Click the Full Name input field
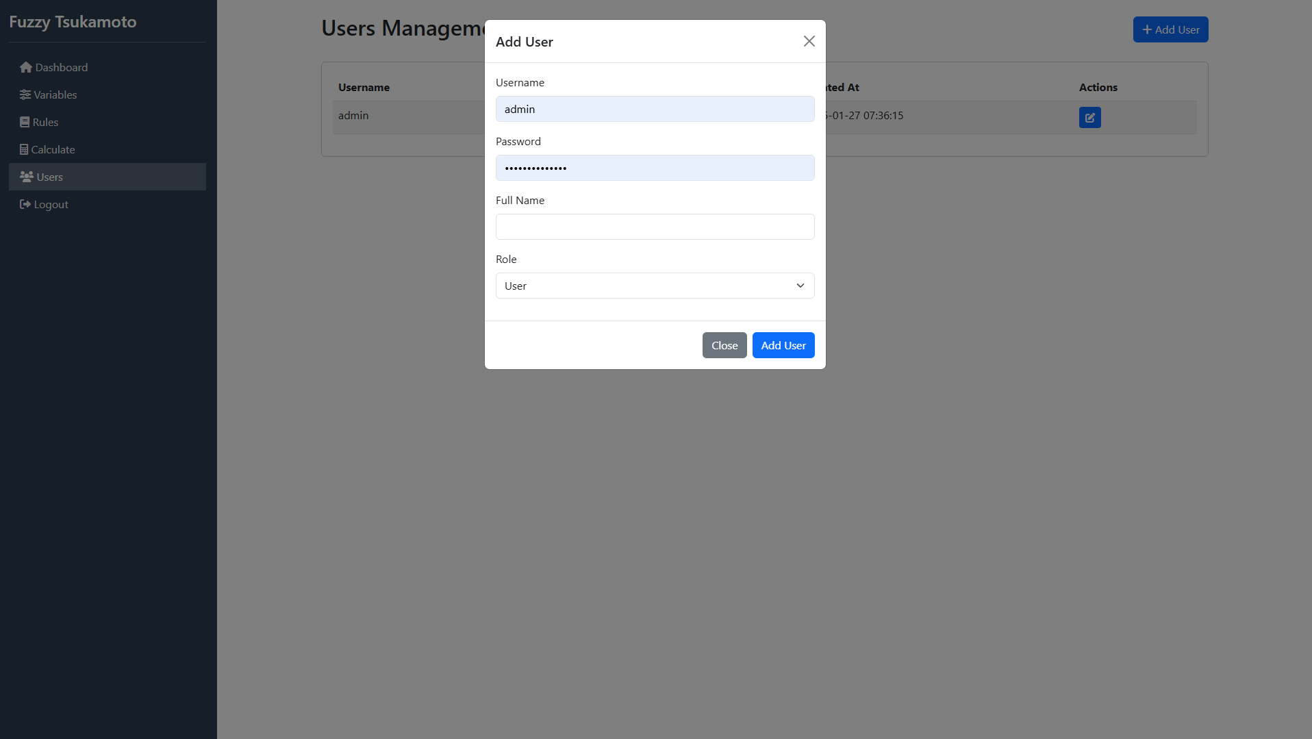The width and height of the screenshot is (1312, 739). click(655, 227)
